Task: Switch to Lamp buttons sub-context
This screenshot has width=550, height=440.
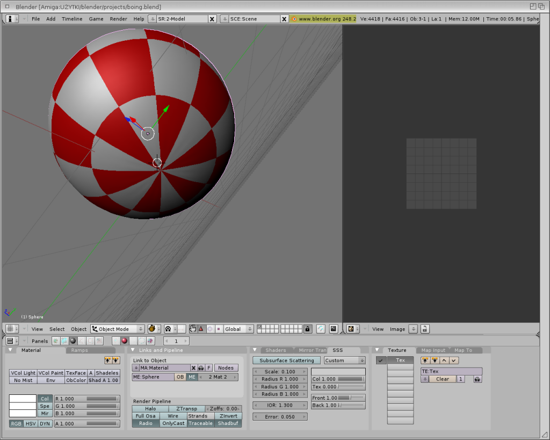Action: click(116, 341)
